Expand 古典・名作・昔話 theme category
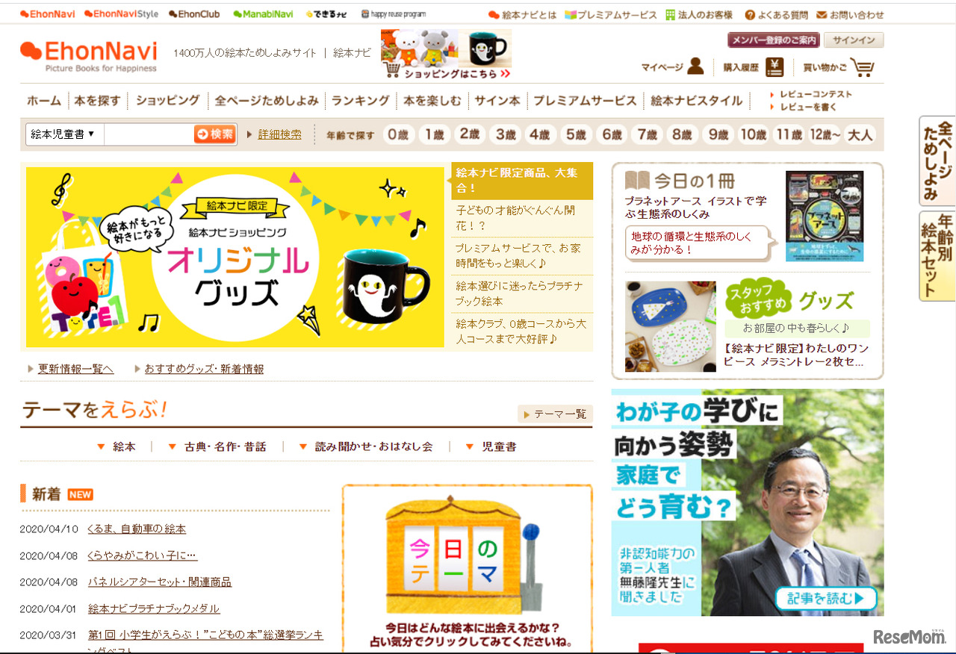This screenshot has width=956, height=654. (217, 446)
